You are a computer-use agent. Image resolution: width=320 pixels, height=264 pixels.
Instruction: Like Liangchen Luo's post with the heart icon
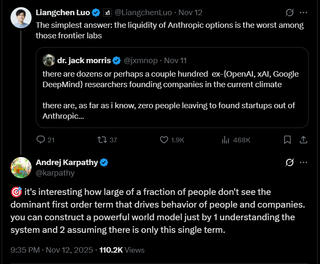click(164, 140)
